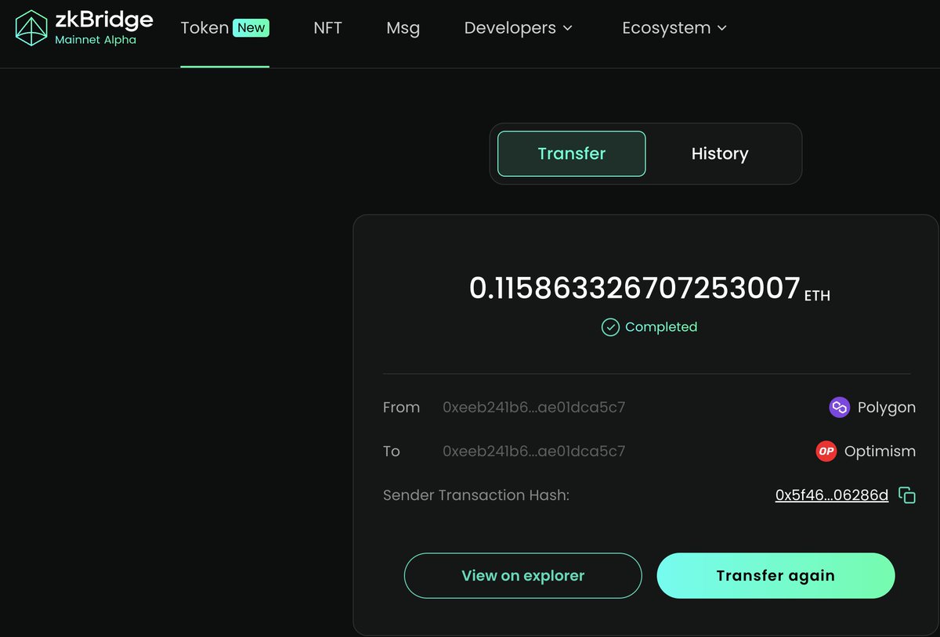Click the To address 0xeeb241b6...ae01dca5c7

coord(534,452)
